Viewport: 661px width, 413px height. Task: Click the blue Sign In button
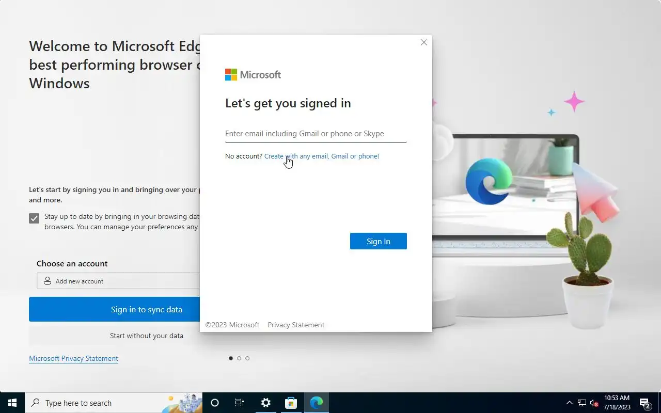(378, 241)
